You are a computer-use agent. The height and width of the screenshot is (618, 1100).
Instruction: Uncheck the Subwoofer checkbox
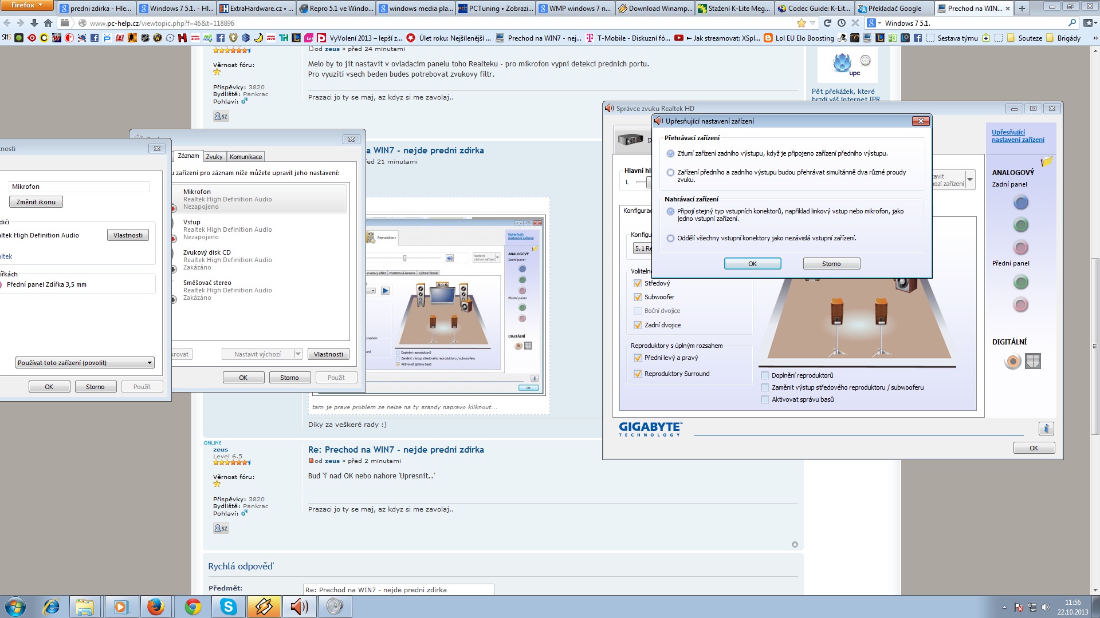click(x=637, y=297)
